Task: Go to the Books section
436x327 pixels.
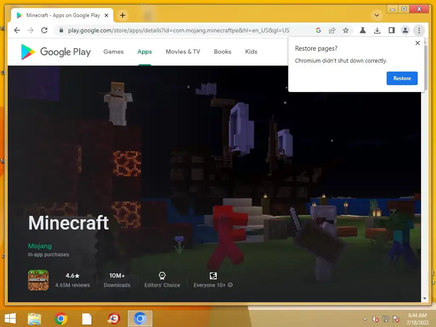Action: click(222, 52)
